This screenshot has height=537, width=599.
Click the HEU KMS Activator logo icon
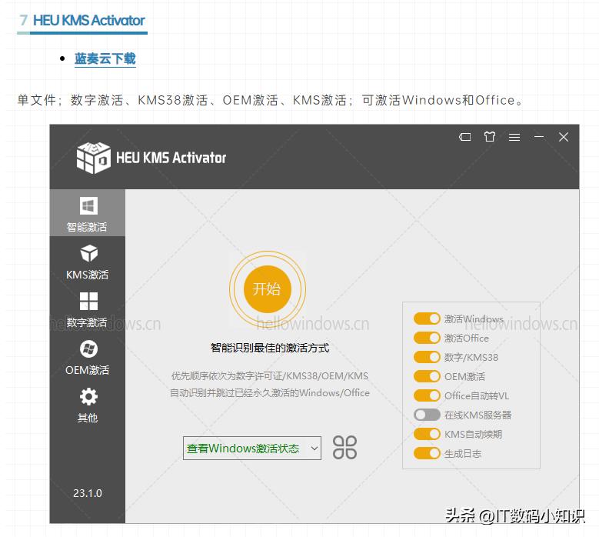[93, 158]
